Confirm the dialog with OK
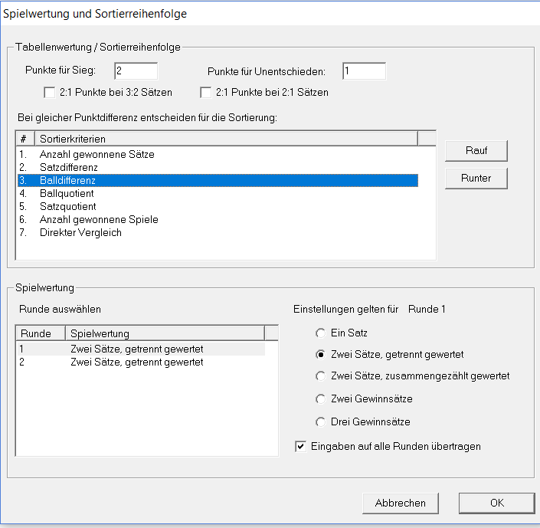540x528 pixels. pos(496,503)
